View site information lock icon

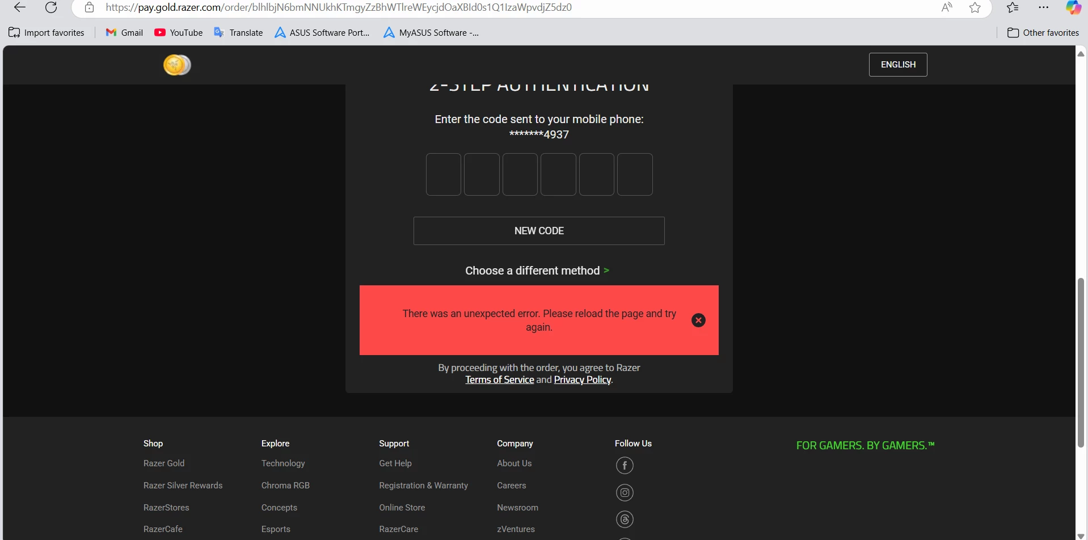tap(89, 7)
